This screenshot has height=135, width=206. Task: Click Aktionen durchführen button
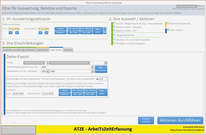180,120
